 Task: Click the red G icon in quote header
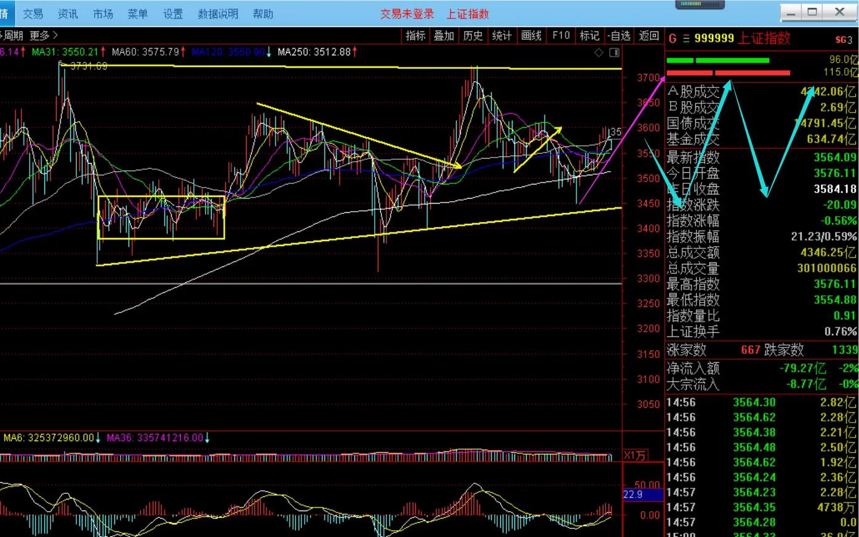pyautogui.click(x=673, y=38)
